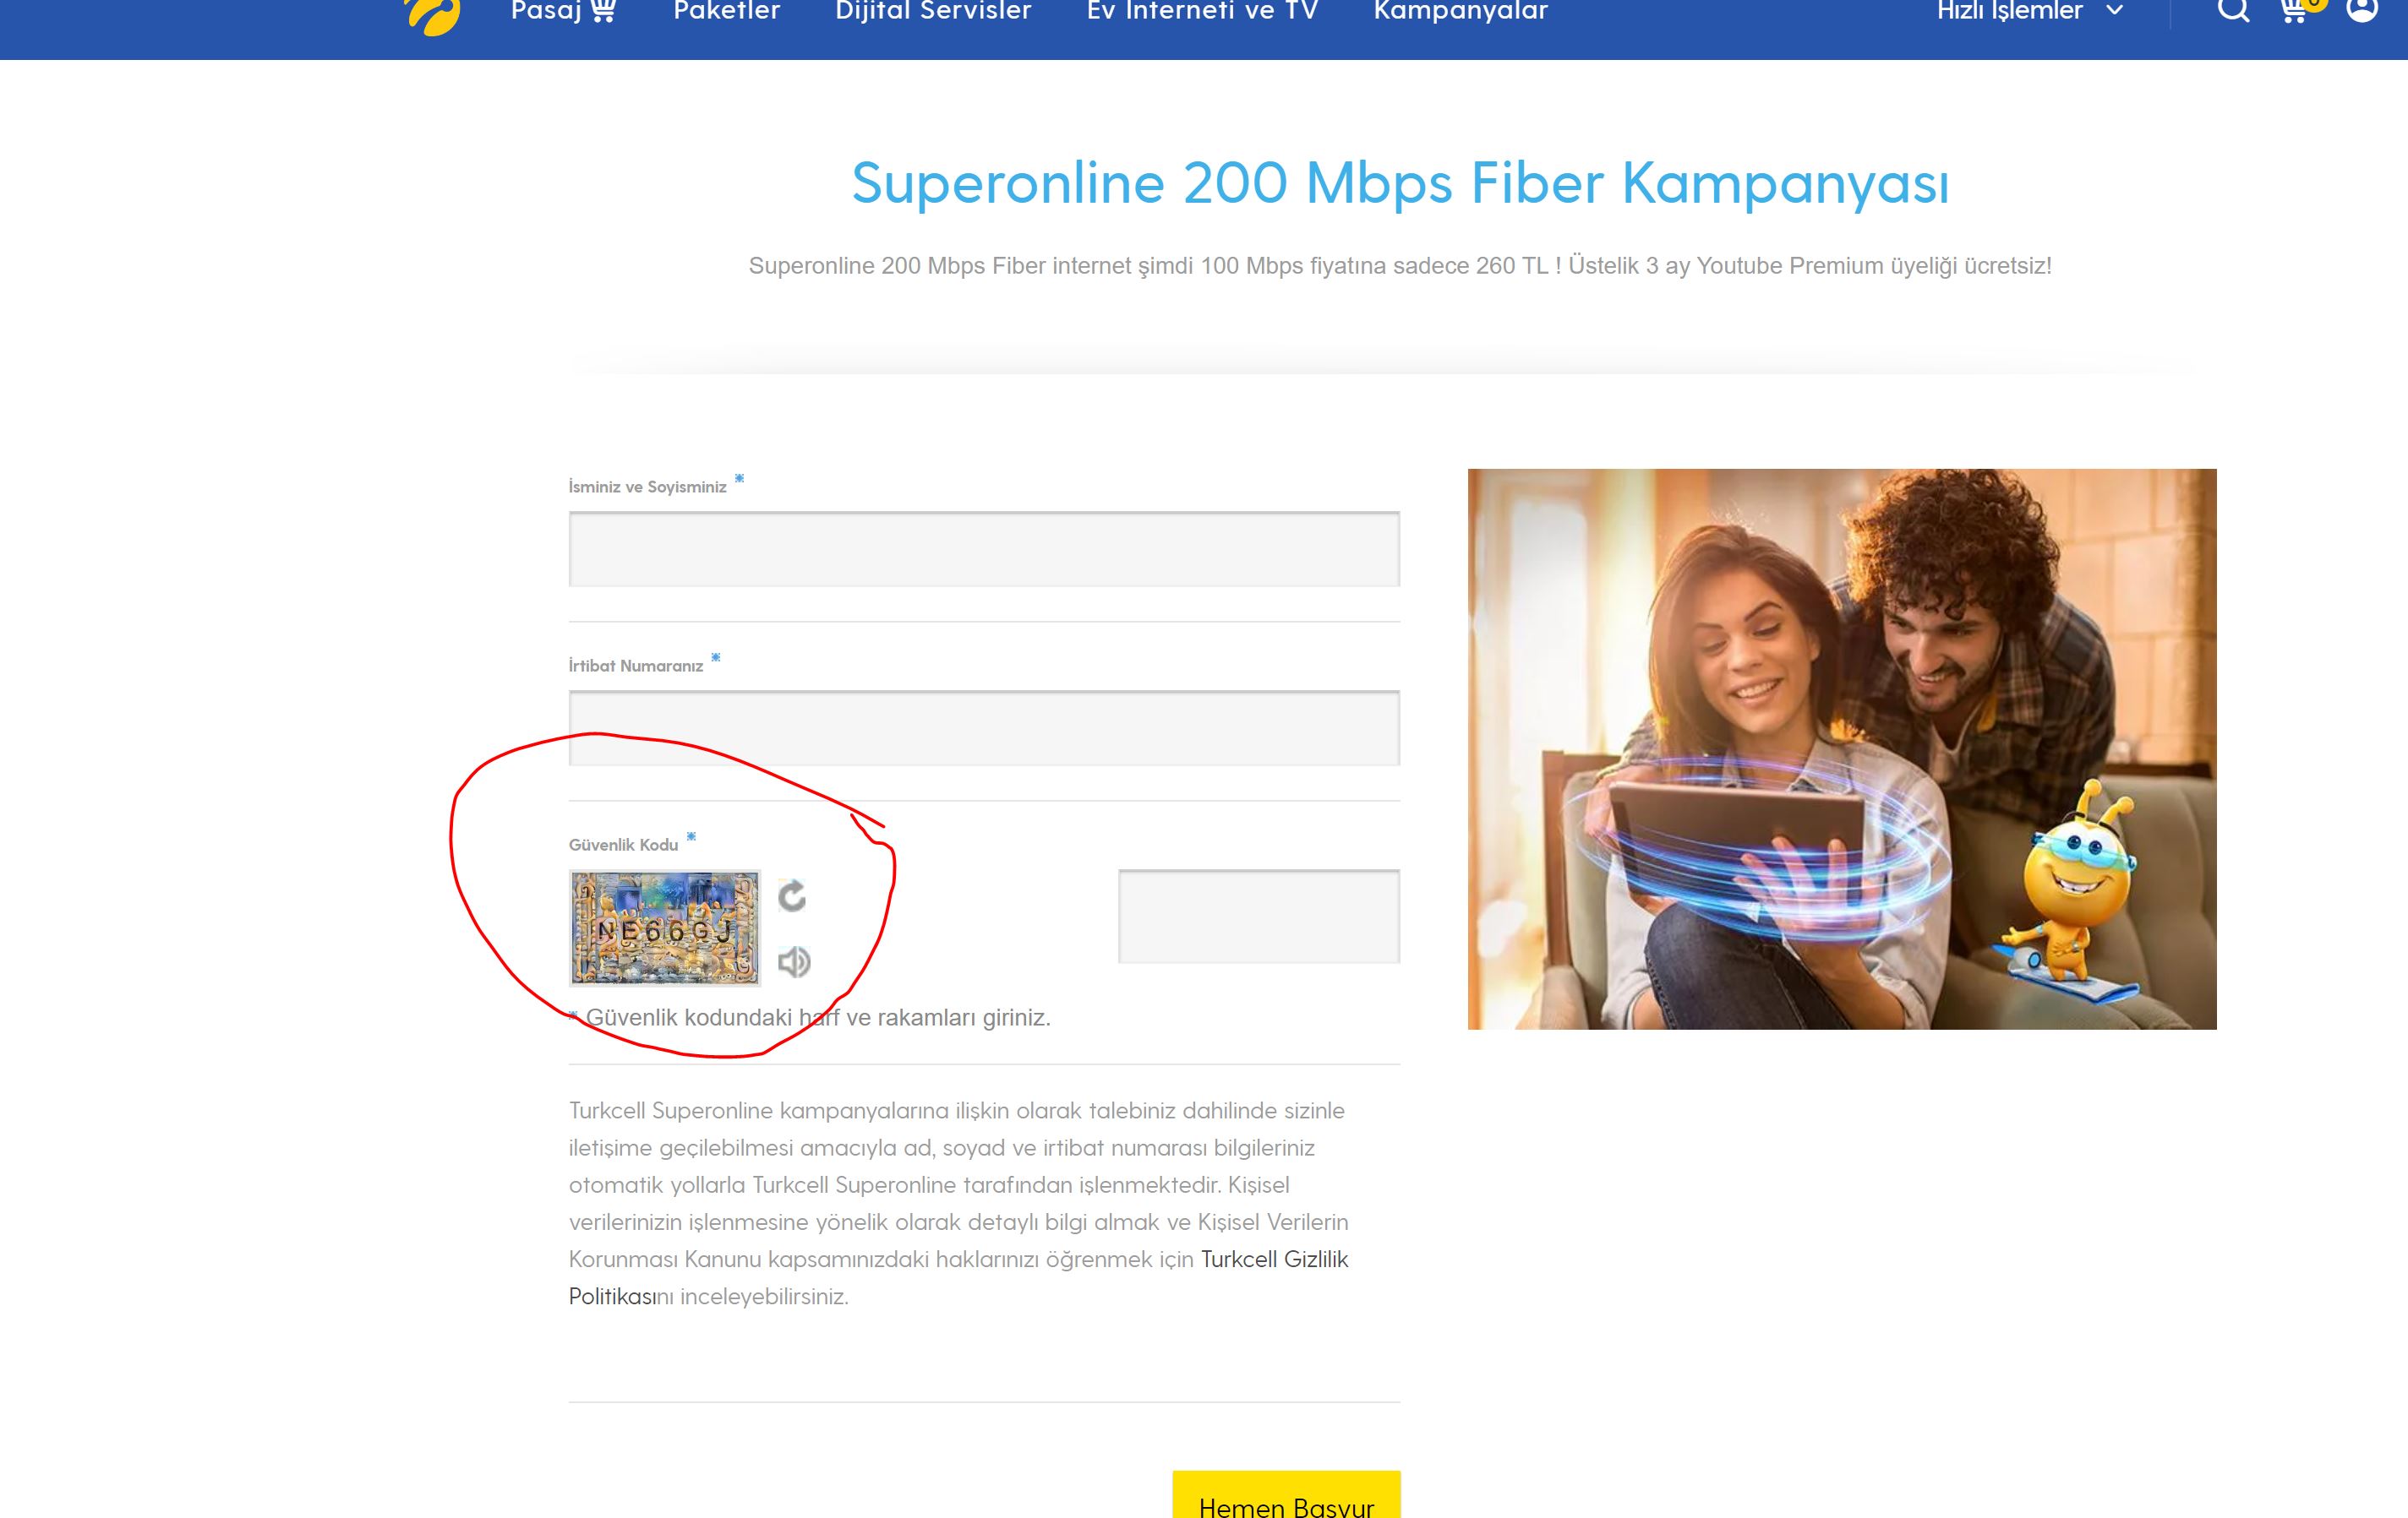The image size is (2408, 1518).
Task: Refresh the security code captcha
Action: 792,896
